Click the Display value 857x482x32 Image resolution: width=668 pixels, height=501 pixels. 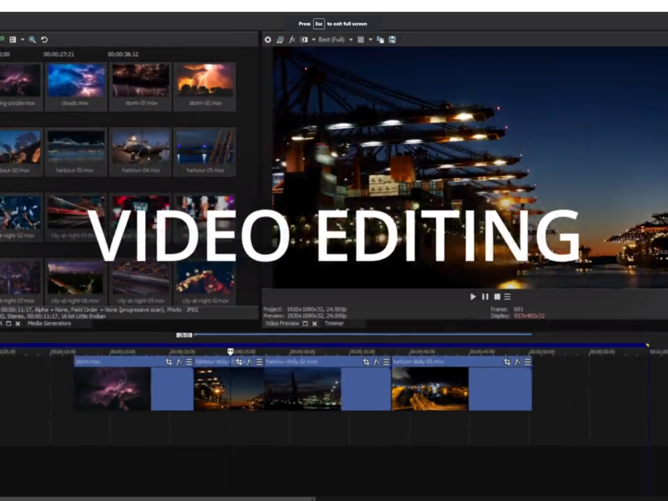click(529, 316)
